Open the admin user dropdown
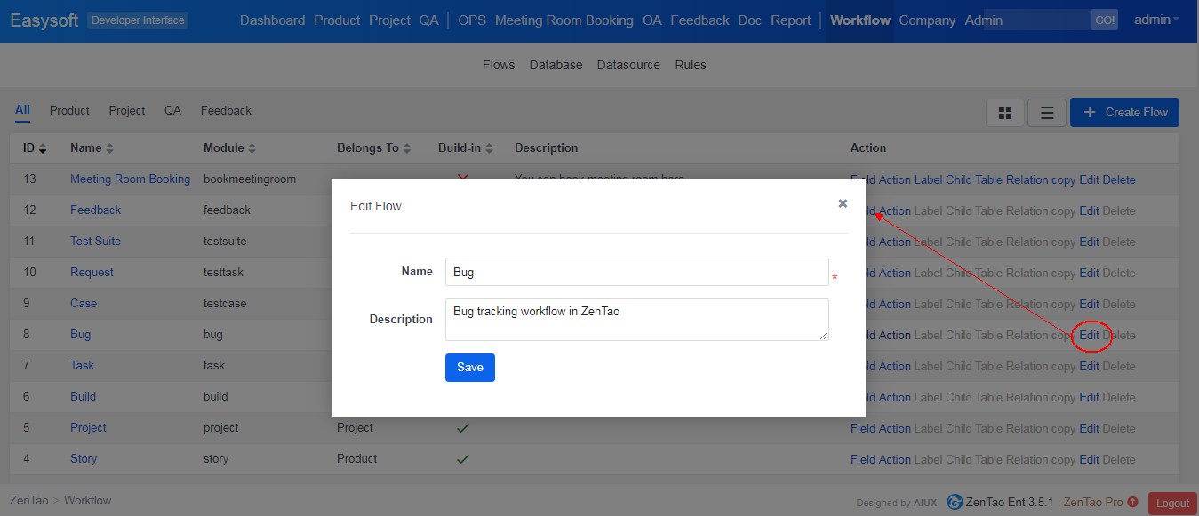Viewport: 1199px width, 516px height. (x=1156, y=20)
